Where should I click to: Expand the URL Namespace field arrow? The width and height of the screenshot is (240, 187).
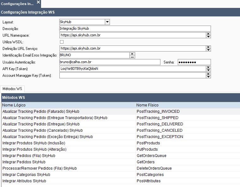208,37
